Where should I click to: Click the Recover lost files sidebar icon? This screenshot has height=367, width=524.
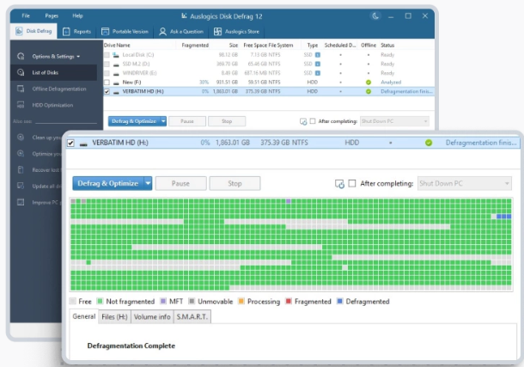coord(21,169)
